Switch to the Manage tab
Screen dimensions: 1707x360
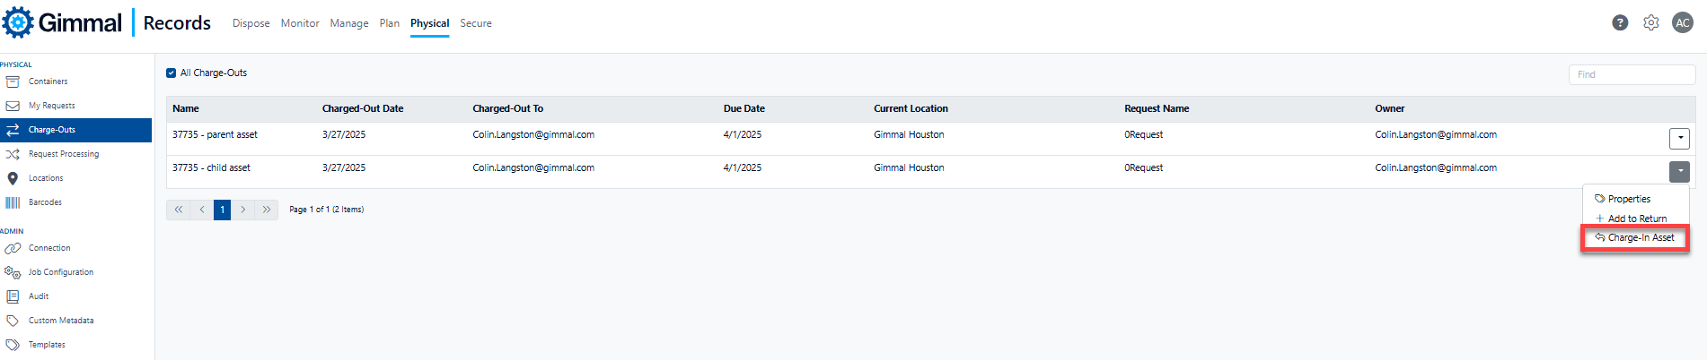tap(349, 23)
